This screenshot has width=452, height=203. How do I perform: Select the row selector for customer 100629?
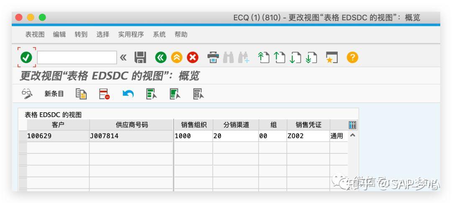coord(23,136)
